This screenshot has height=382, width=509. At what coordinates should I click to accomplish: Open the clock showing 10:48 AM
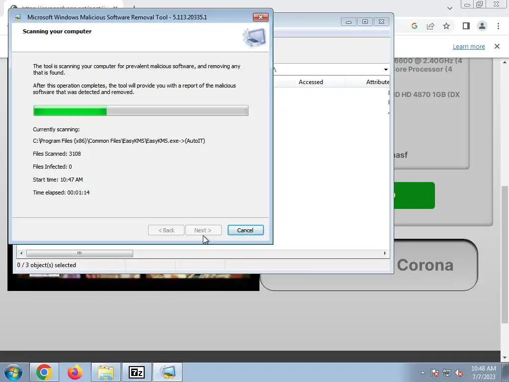point(484,369)
